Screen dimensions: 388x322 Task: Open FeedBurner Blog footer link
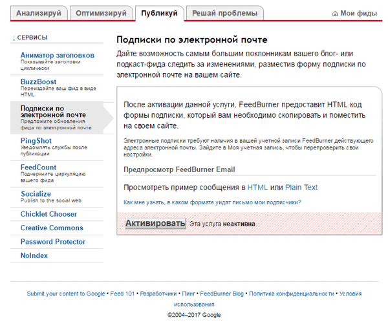tap(222, 294)
